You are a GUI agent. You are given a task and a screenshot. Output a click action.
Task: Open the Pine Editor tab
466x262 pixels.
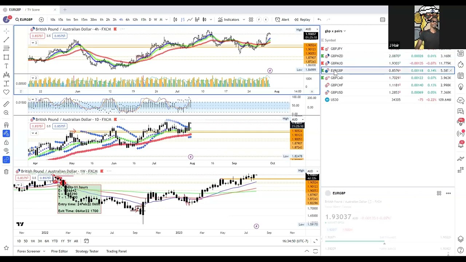coord(59,251)
